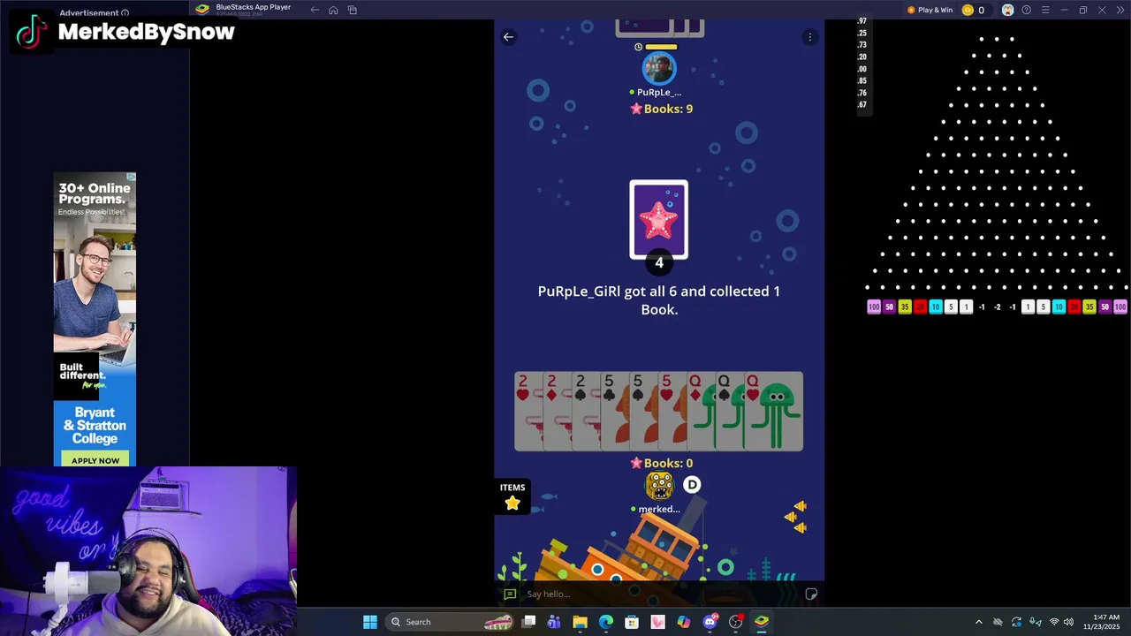Click the Books: 9 score label
The width and height of the screenshot is (1131, 636).
661,109
